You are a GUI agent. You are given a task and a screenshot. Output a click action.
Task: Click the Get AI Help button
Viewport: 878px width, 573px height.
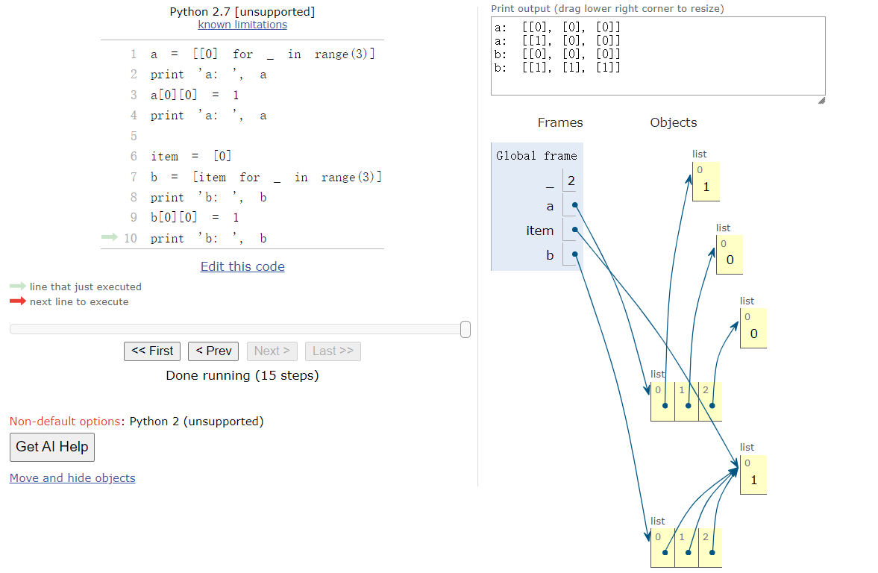[x=52, y=447]
